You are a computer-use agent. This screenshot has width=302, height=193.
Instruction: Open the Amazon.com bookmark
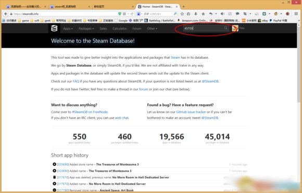point(192,20)
